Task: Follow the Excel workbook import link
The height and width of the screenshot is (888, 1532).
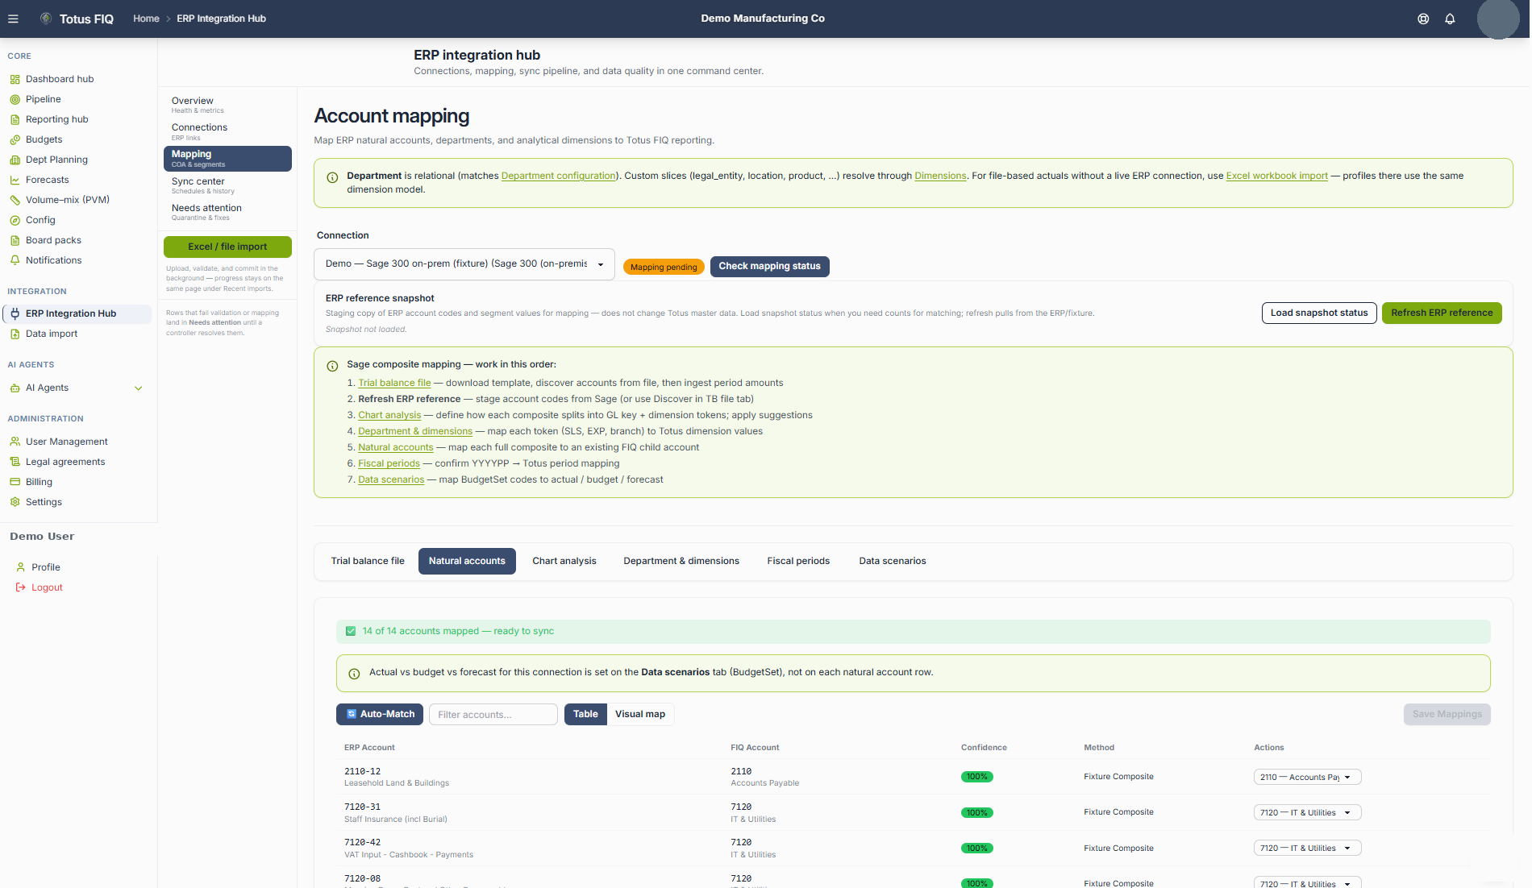Action: click(x=1276, y=176)
